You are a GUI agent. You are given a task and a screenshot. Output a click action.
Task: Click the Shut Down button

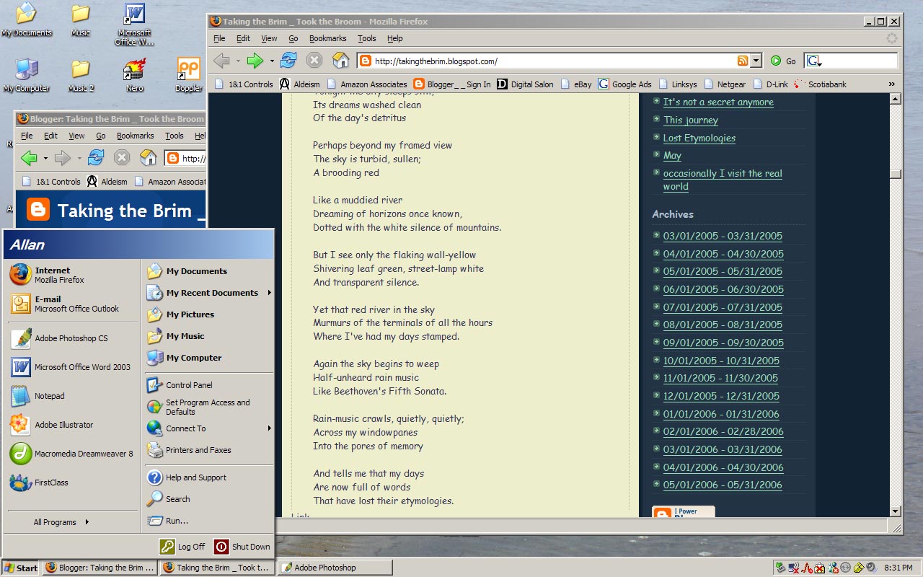(x=242, y=547)
